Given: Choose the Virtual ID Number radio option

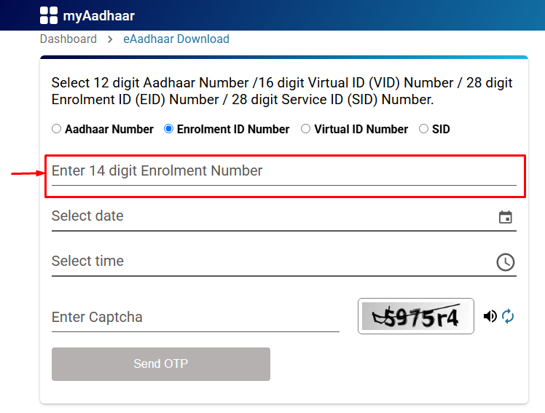Looking at the screenshot, I should (x=306, y=129).
